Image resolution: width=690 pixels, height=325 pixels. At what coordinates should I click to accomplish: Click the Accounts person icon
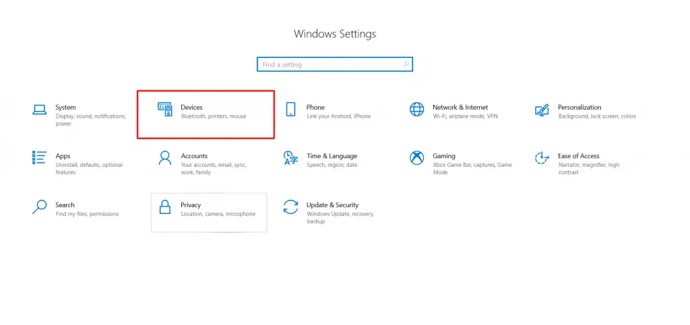click(x=165, y=157)
